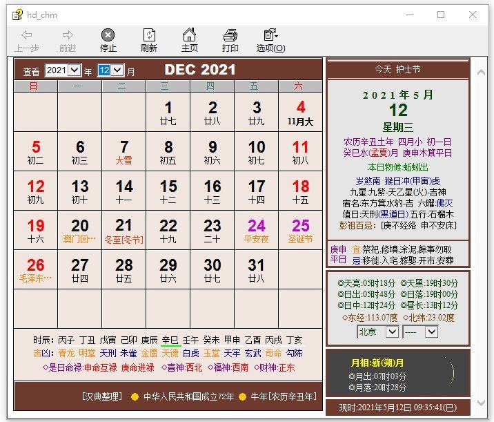494x422 pixels.
Task: Click the crescent moon phase image
Action: click(449, 372)
